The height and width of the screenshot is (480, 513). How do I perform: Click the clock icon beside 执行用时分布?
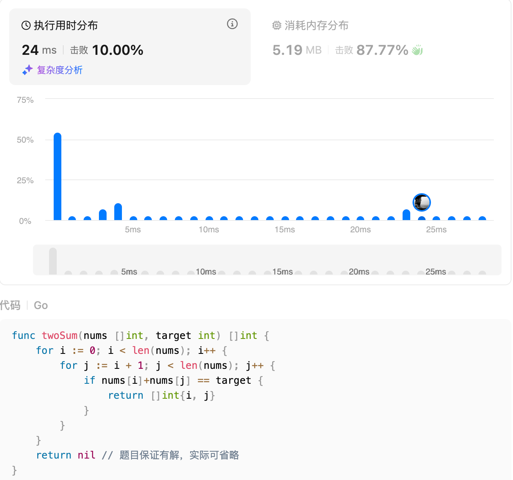[x=26, y=26]
